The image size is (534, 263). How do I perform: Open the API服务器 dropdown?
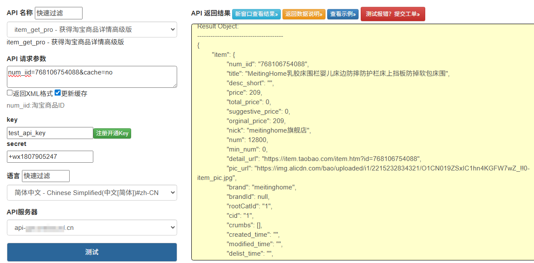click(x=92, y=228)
